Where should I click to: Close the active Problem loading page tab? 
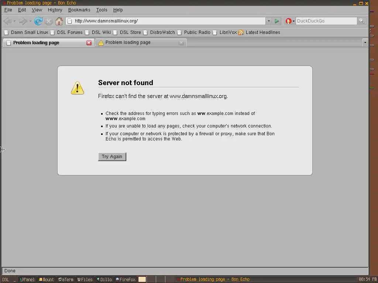[x=89, y=43]
